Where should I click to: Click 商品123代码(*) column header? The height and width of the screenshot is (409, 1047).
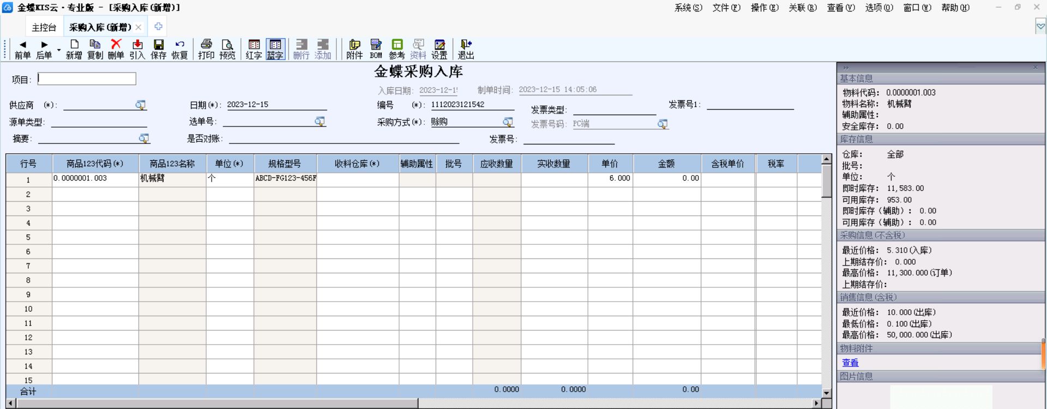[95, 164]
